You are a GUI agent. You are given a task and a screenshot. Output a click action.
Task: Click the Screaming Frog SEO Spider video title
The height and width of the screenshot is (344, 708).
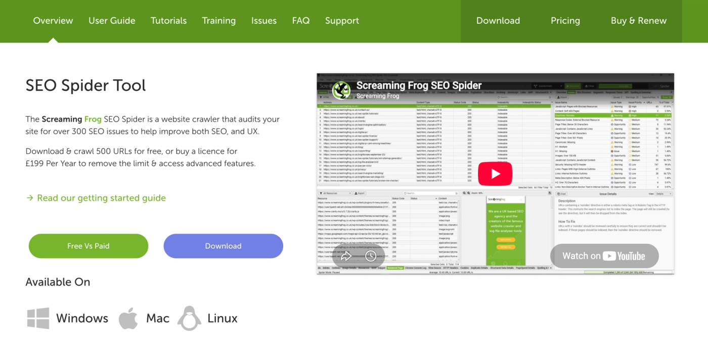(419, 85)
